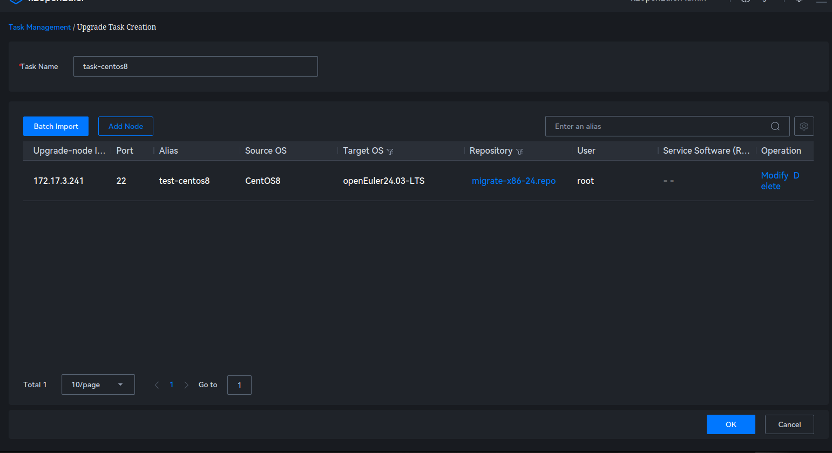Select page 1 in pagination

point(171,385)
